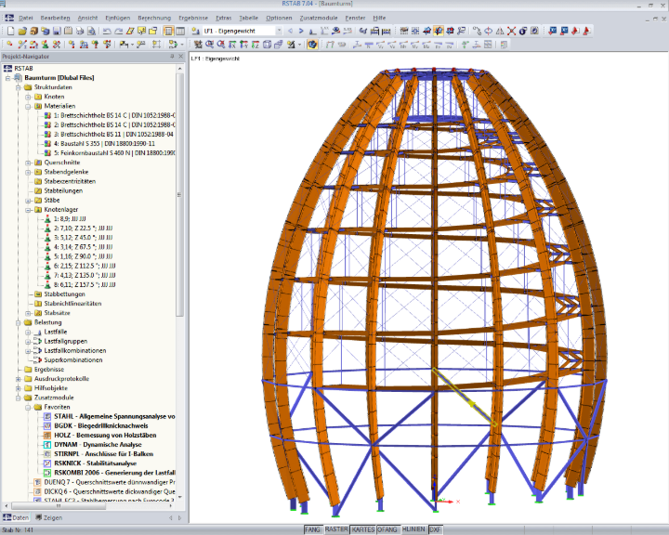Click the mirror tool icon
This screenshot has height=535, width=669.
pos(500,31)
